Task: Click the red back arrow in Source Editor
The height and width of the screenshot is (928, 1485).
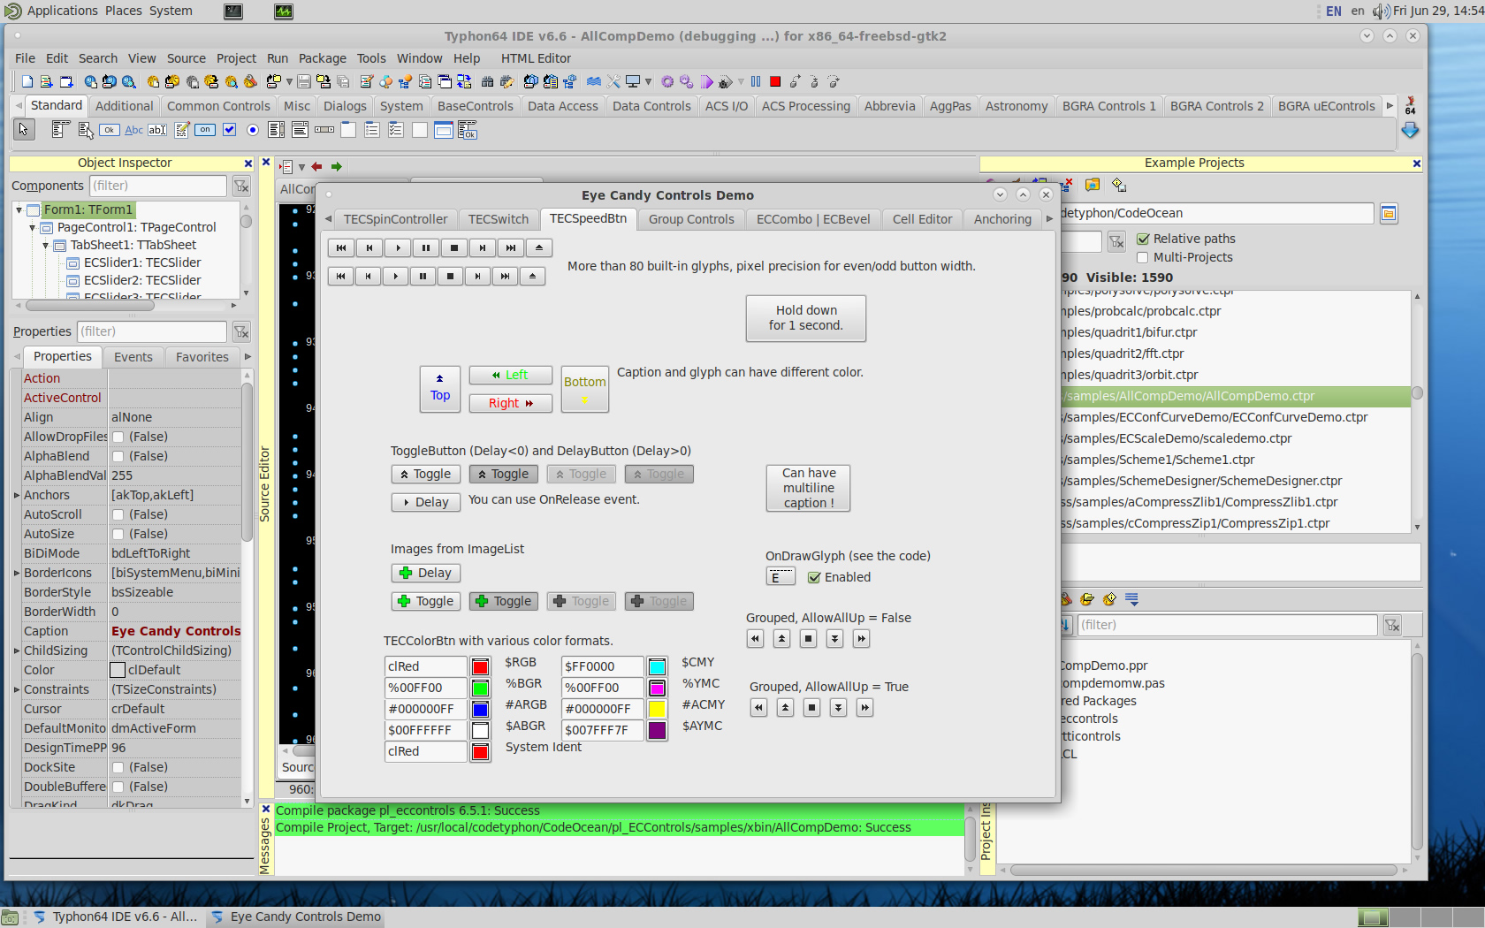Action: (x=316, y=166)
